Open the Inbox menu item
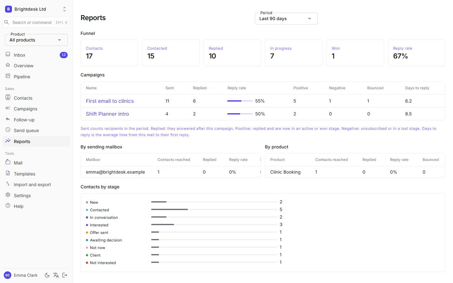The width and height of the screenshot is (453, 283). click(36, 55)
